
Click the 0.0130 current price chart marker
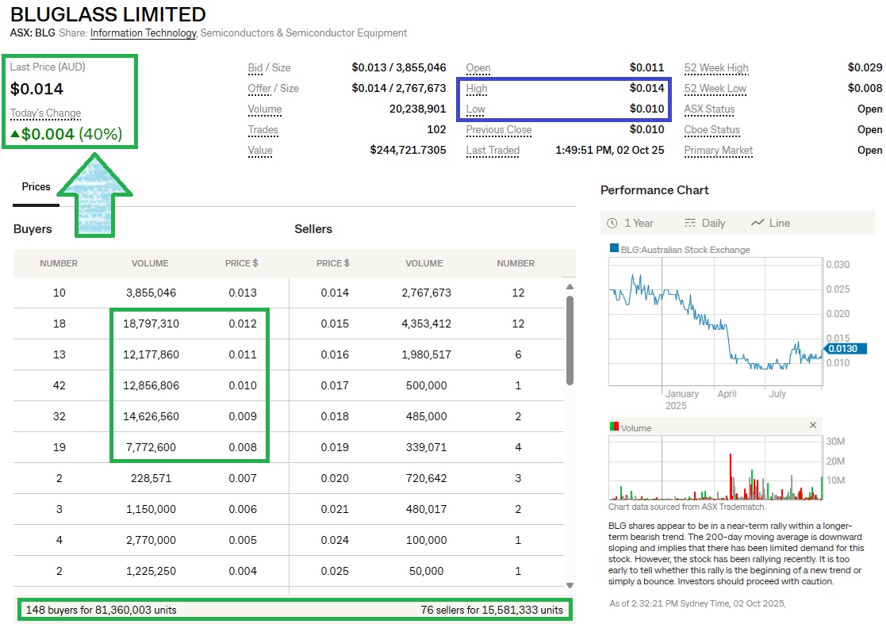(846, 348)
